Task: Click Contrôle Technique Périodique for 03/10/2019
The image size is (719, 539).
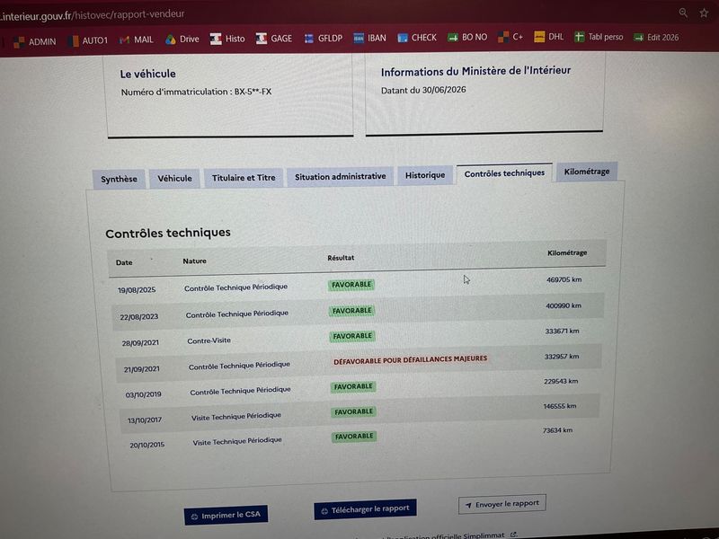Action: pyautogui.click(x=240, y=391)
